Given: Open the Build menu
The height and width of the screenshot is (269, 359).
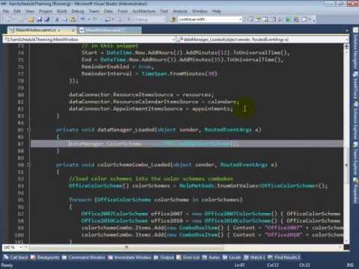Looking at the screenshot, I should coord(62,11).
